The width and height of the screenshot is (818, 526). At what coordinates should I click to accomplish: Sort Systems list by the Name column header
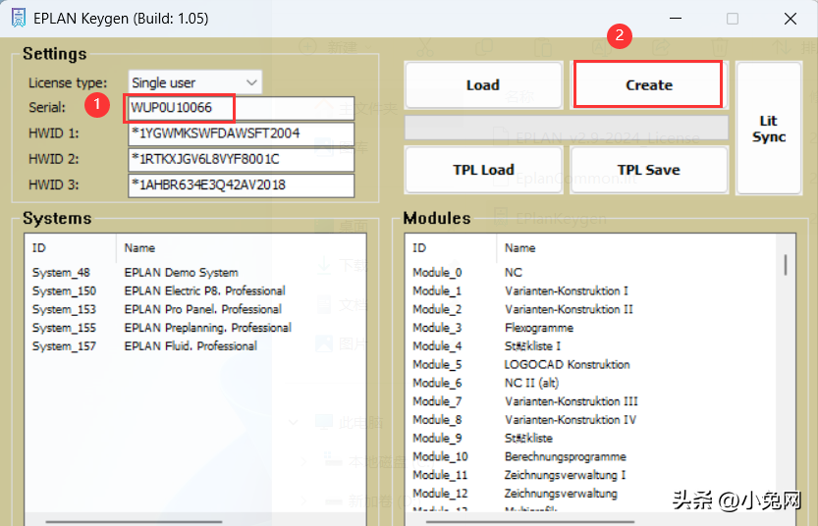pyautogui.click(x=139, y=248)
